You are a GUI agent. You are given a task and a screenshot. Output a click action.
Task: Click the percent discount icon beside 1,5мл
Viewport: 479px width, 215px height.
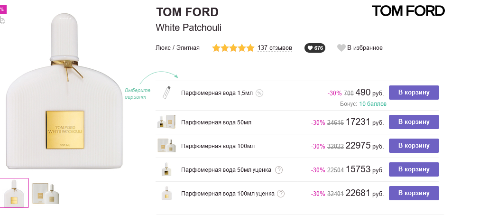259,93
